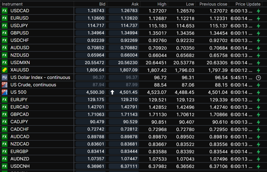Click the white up arrow in US 500 row
The image size is (267, 172).
click(112, 92)
